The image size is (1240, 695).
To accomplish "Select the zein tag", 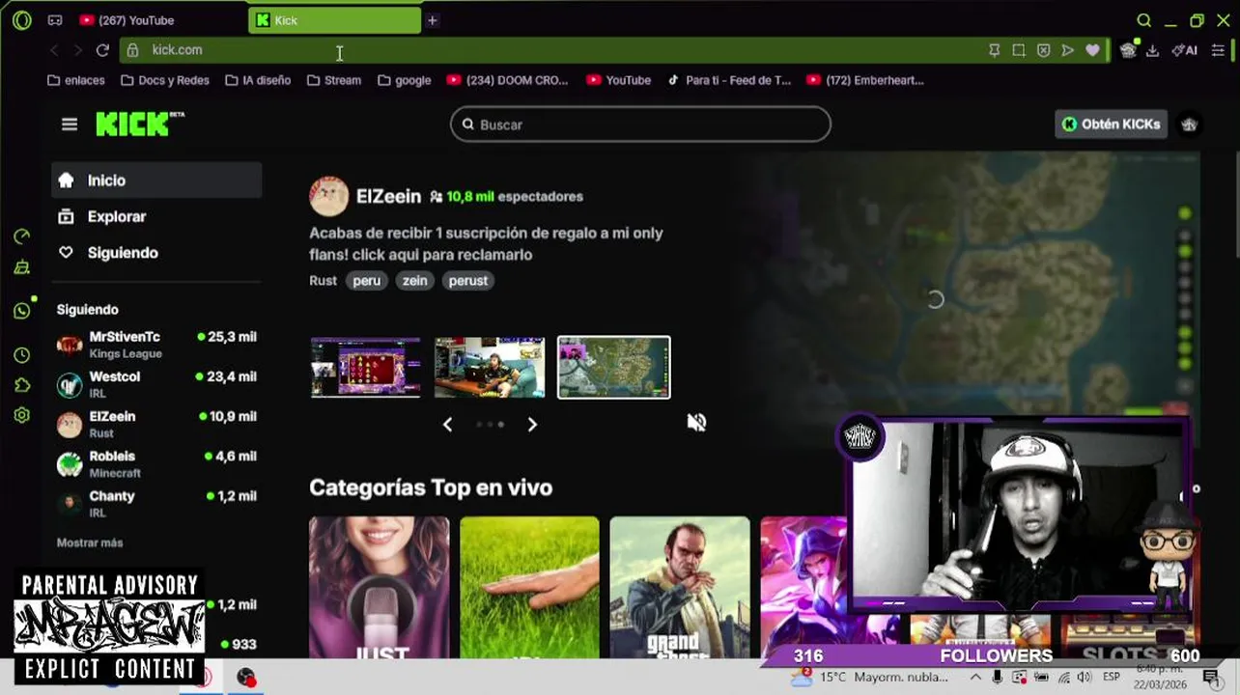I will pyautogui.click(x=414, y=281).
